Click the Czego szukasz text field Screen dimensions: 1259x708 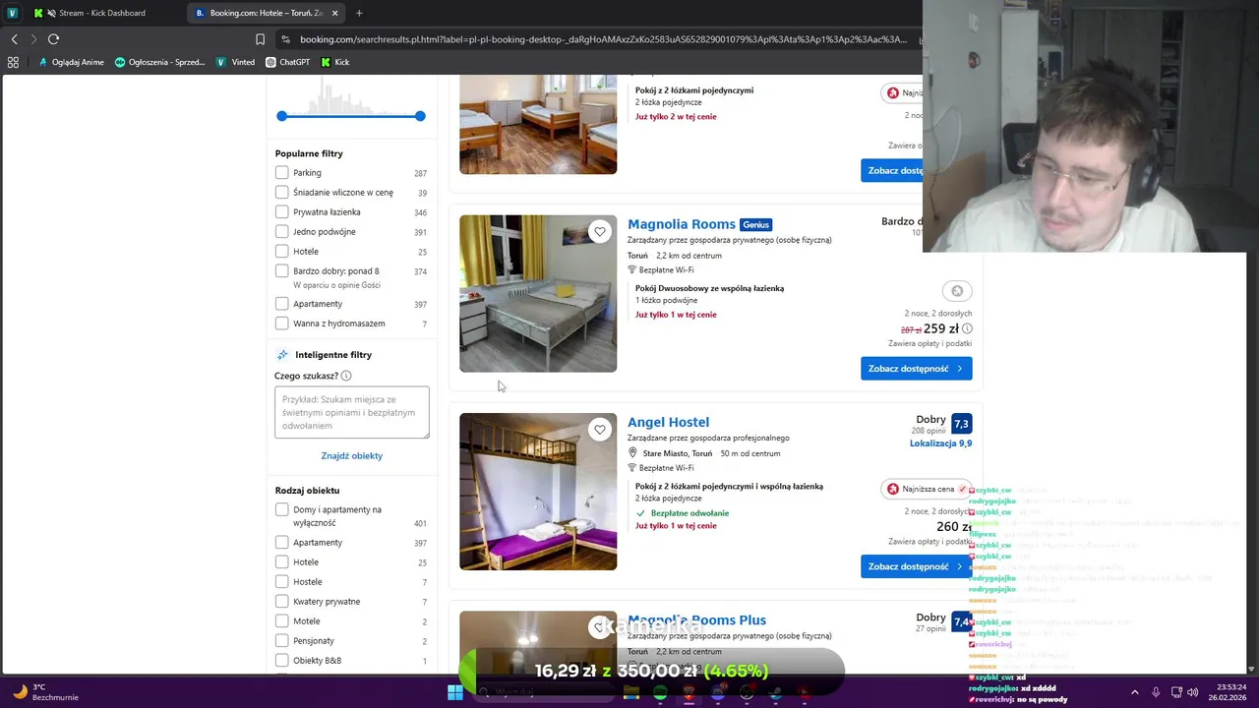pyautogui.click(x=352, y=412)
